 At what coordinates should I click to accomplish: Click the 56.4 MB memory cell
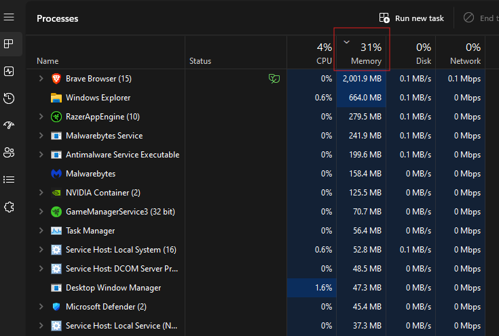click(361, 231)
